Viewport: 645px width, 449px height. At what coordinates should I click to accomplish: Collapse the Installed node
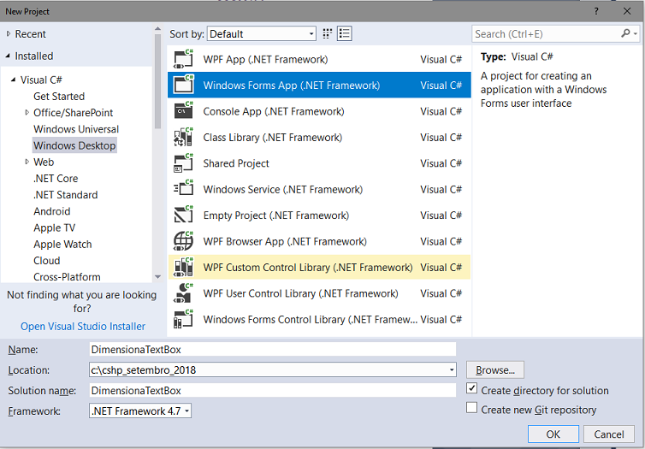click(9, 56)
